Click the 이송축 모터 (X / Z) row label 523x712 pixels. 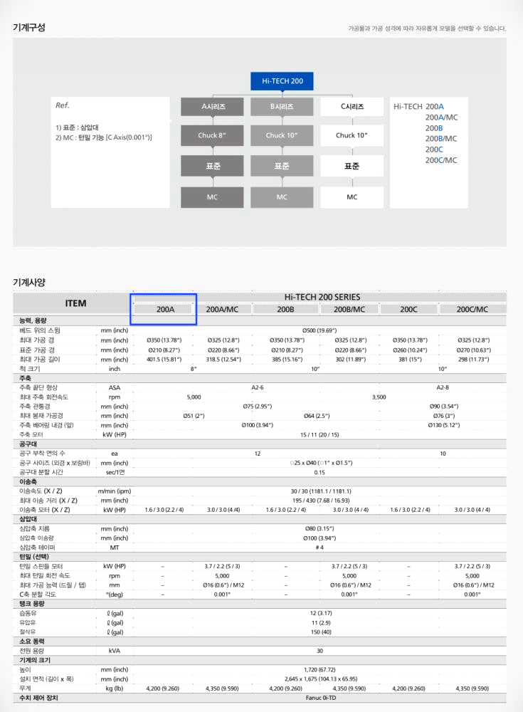click(45, 510)
